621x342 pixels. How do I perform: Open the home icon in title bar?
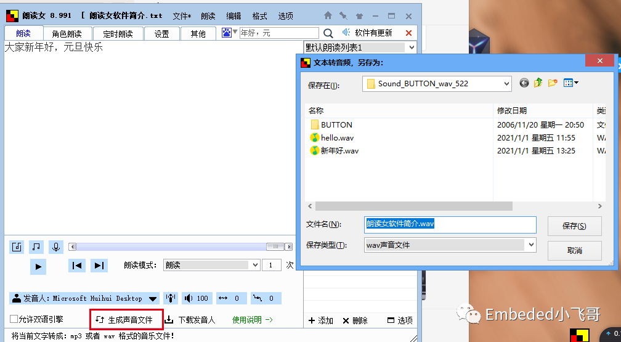pos(328,15)
